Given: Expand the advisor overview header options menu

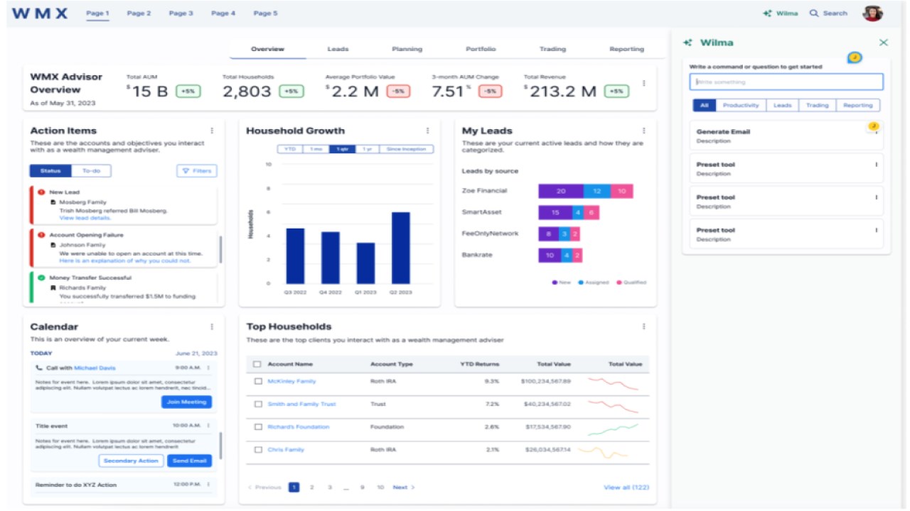Looking at the screenshot, I should (644, 83).
